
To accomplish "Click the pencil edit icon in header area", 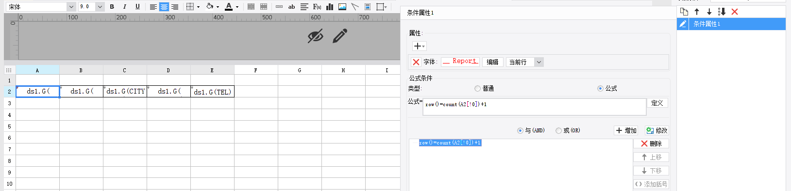I will 340,36.
